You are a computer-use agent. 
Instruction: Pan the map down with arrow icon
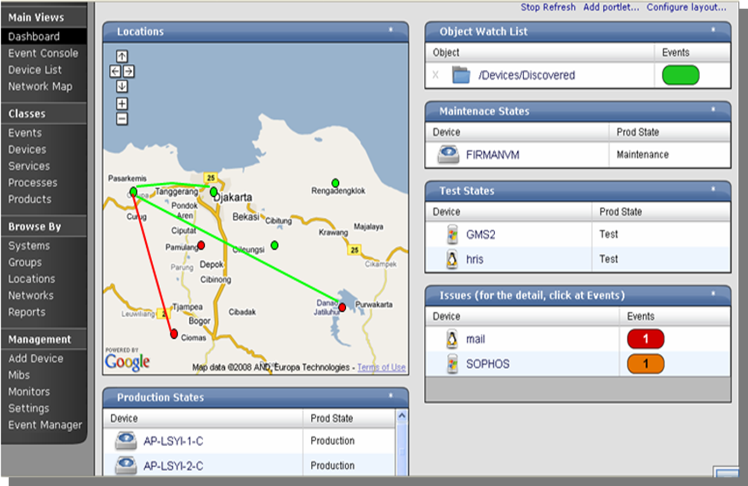coord(122,86)
